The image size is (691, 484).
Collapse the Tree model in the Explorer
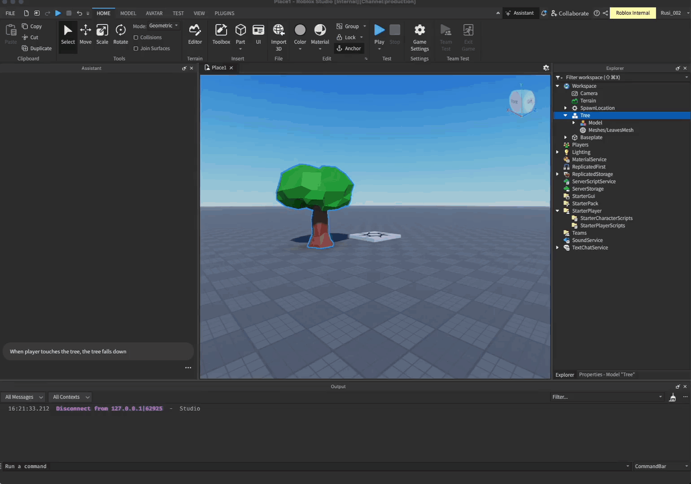click(565, 115)
